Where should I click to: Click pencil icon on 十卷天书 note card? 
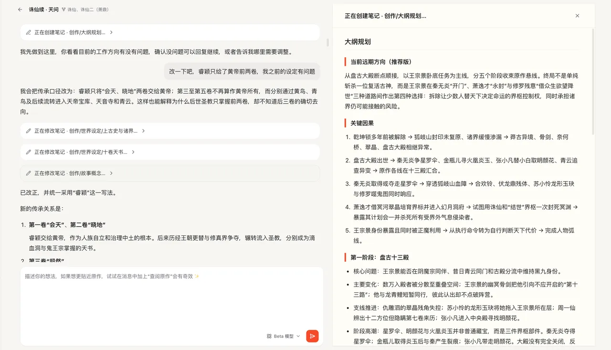click(29, 152)
